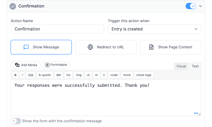
Task: Toggle the Confirmation action switch off
Action: tap(191, 6)
